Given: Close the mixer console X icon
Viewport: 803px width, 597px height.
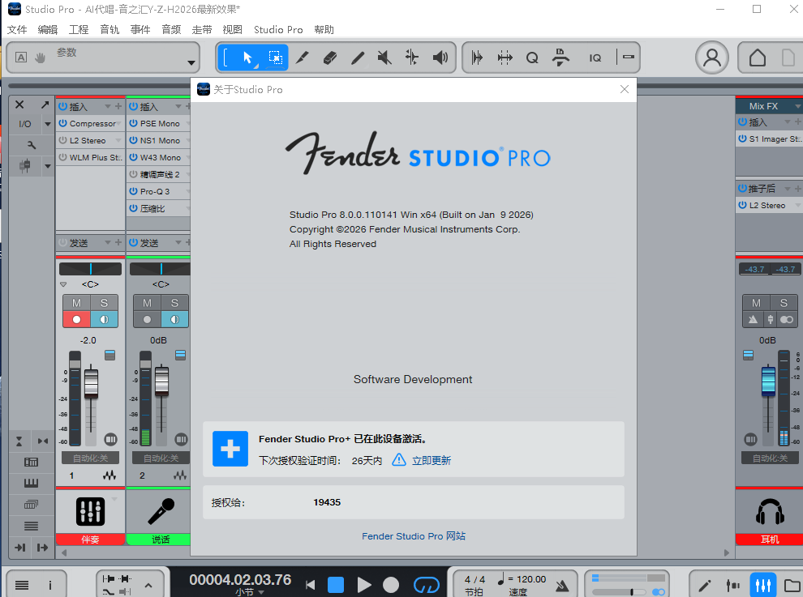Looking at the screenshot, I should (19, 104).
